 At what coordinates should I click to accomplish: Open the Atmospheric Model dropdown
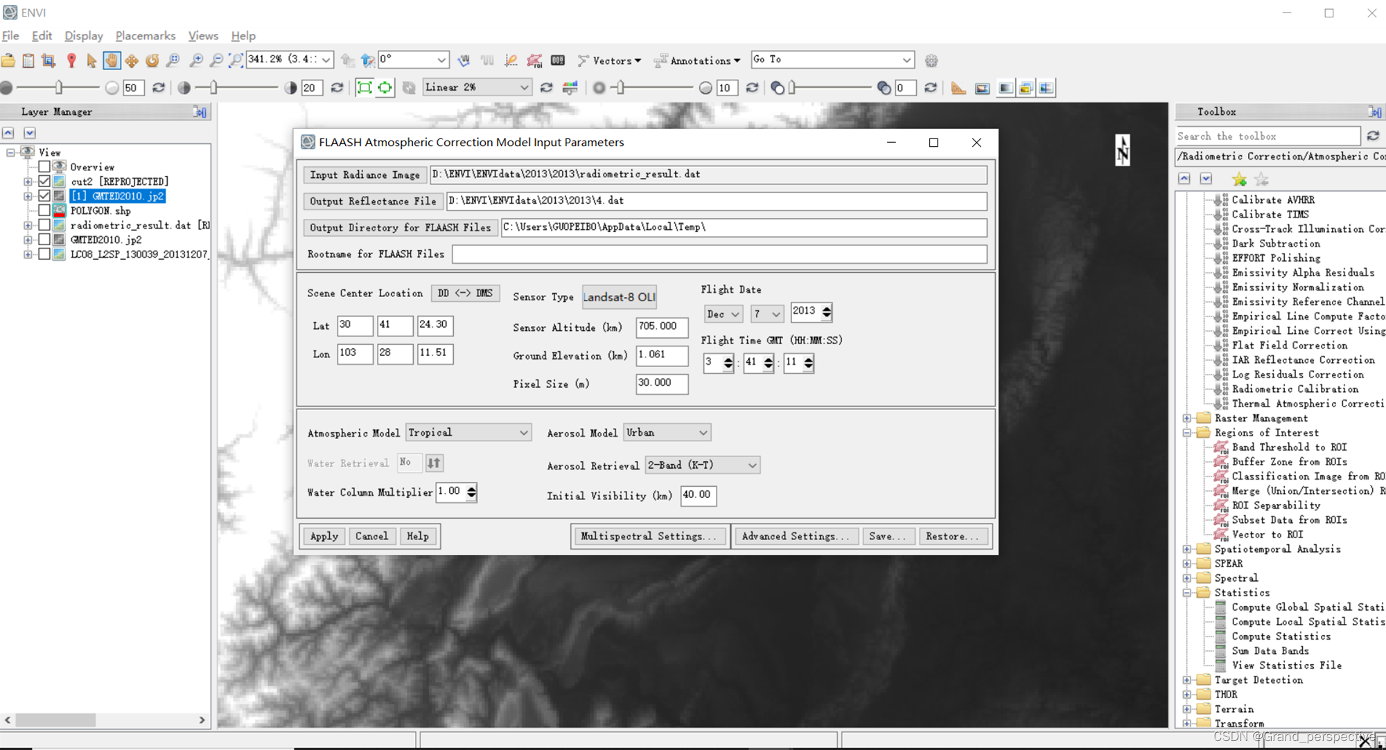468,432
